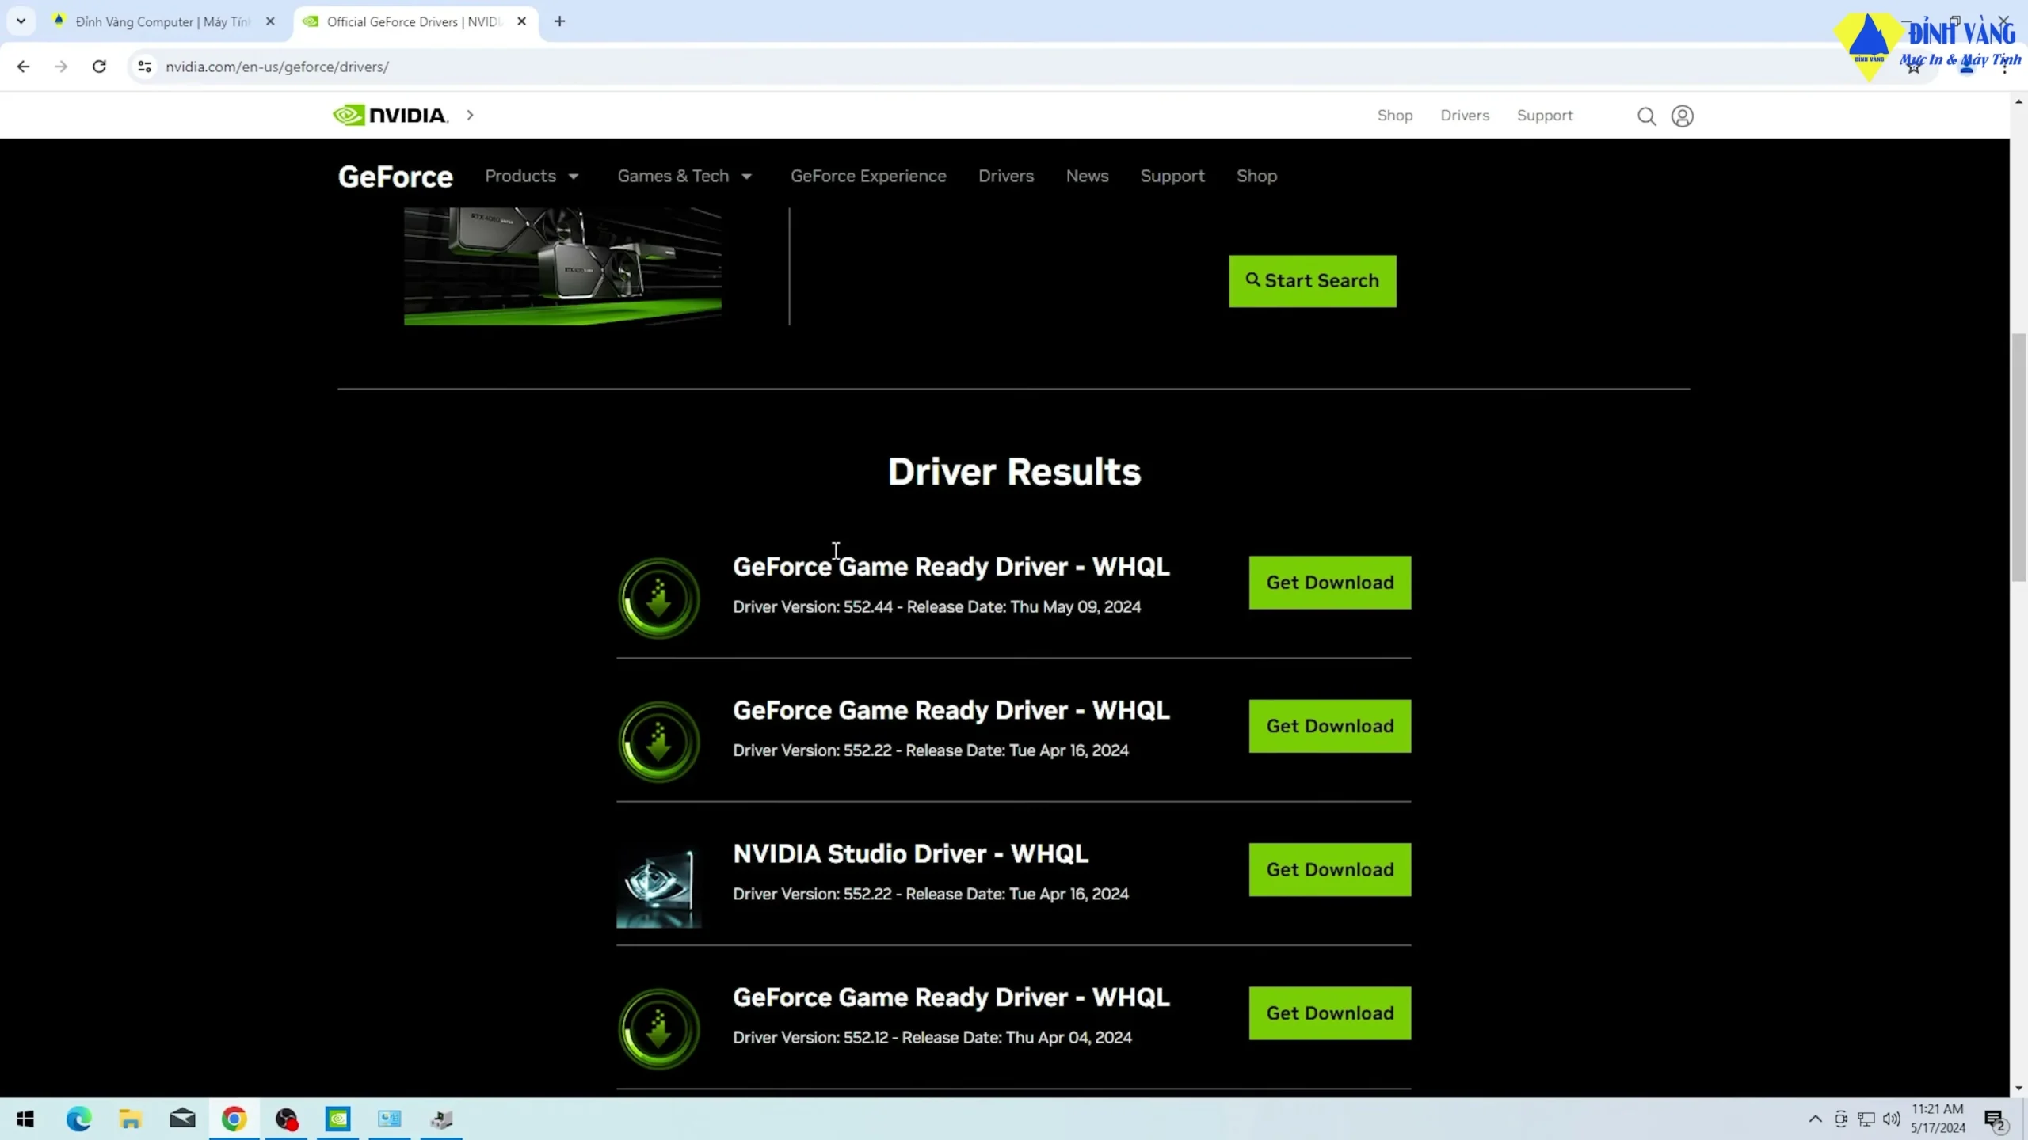Click the Start Search button
2028x1140 pixels.
pyautogui.click(x=1313, y=281)
